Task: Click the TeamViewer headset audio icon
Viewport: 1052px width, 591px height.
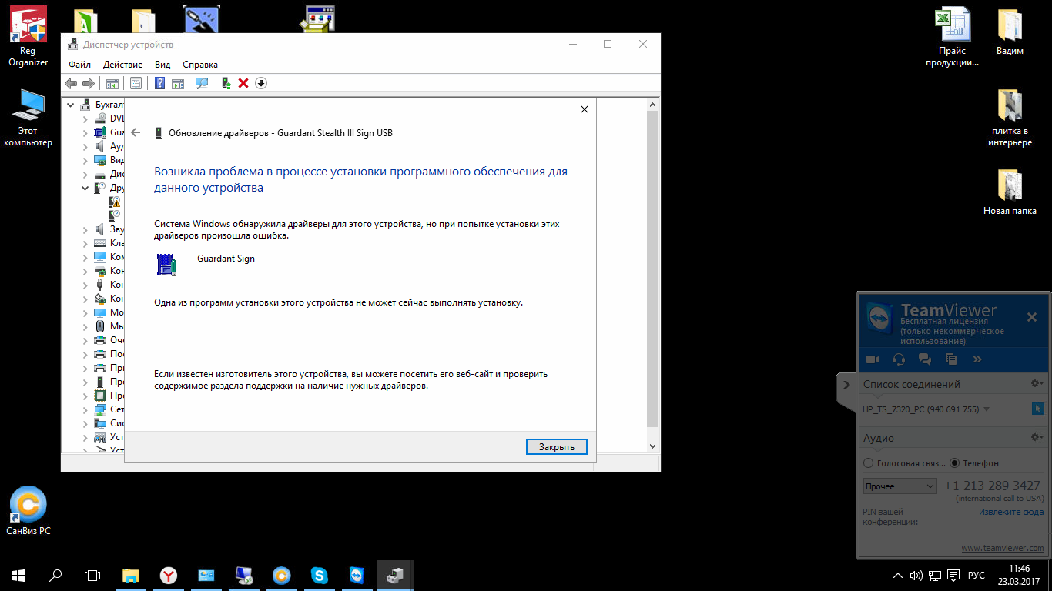Action: [898, 359]
